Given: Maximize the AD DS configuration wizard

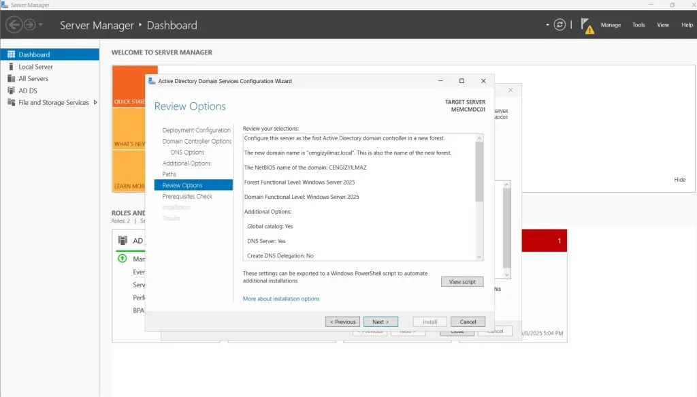Looking at the screenshot, I should click(461, 81).
